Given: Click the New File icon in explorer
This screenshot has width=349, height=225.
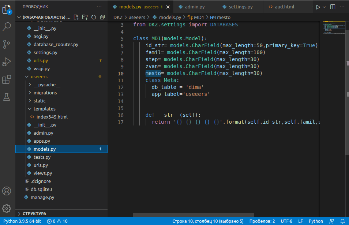Looking at the screenshot, I should (76, 17).
